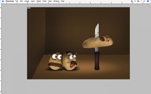Open the File menu
Image resolution: width=151 pixels, height=94 pixels.
pos(17,1)
